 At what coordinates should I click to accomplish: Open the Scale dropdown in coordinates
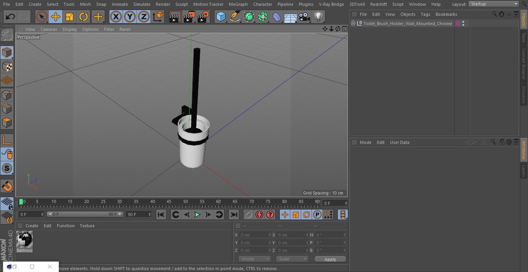coord(292,259)
